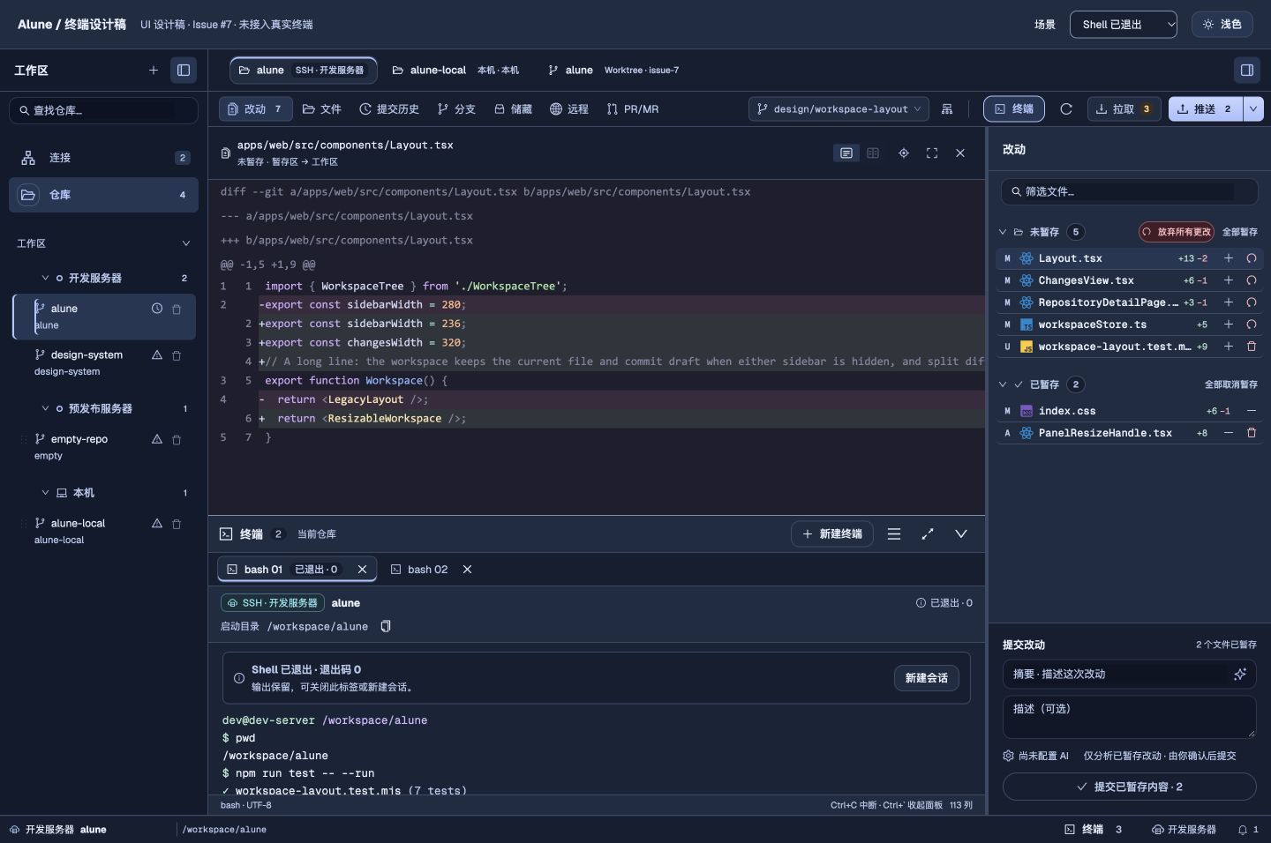Add a new workspace with the plus icon
Screen dimensions: 1271x843
tap(154, 70)
